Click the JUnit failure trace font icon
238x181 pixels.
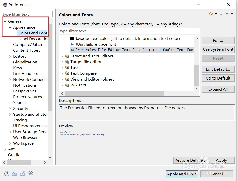[x=72, y=44]
